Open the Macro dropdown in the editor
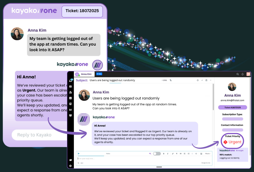254x172 pixels. pos(208,153)
